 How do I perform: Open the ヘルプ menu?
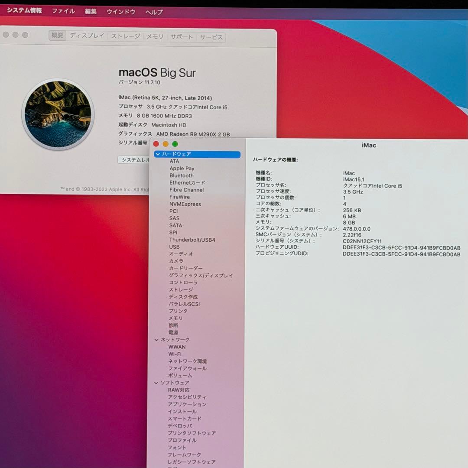154,12
